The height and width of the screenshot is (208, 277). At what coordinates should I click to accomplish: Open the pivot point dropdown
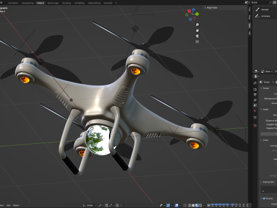[x=100, y=205]
